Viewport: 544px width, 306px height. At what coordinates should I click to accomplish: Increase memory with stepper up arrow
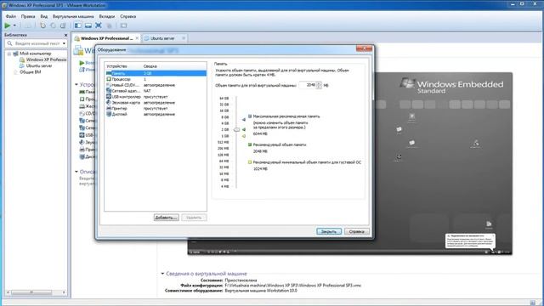click(319, 83)
